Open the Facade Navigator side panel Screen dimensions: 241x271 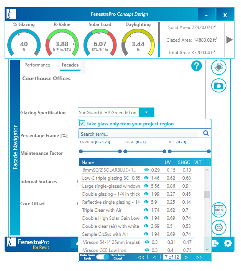[15, 147]
